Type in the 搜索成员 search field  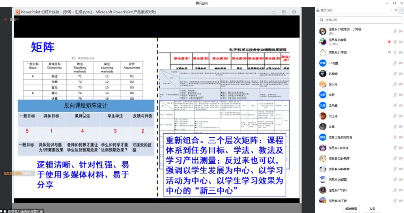pyautogui.click(x=359, y=20)
